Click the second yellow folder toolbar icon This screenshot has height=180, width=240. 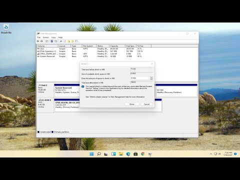(72, 41)
